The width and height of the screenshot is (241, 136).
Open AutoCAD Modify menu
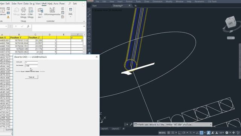(x=169, y=2)
